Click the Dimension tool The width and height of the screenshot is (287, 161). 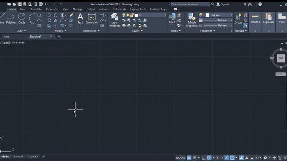click(91, 19)
